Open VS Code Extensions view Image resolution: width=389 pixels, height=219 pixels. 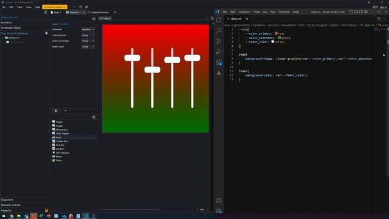click(219, 62)
